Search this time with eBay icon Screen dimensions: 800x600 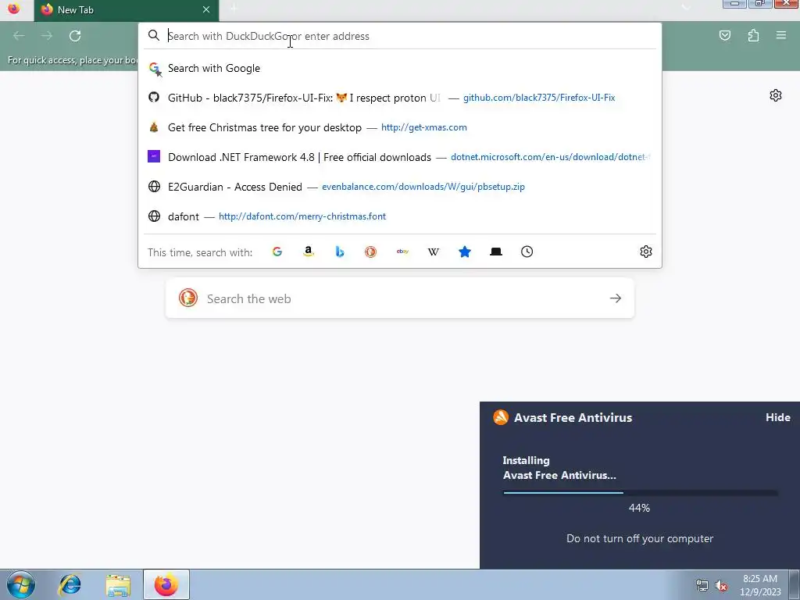402,252
